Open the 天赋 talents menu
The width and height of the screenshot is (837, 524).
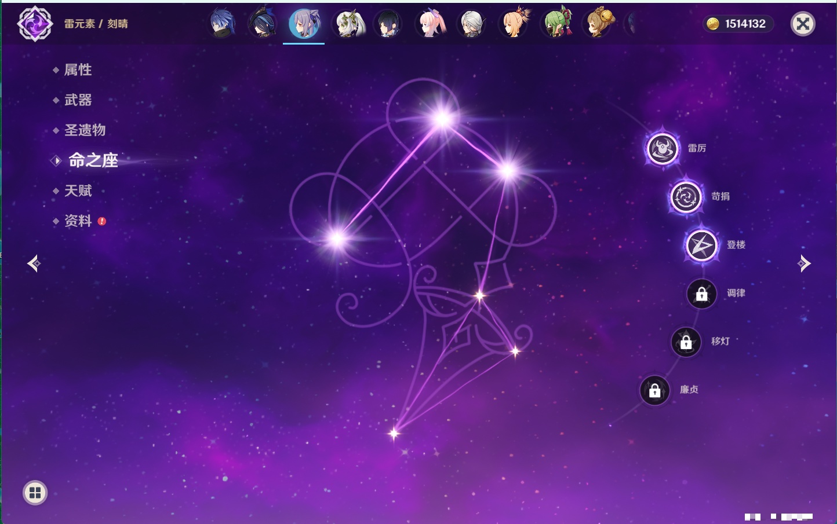(x=78, y=190)
